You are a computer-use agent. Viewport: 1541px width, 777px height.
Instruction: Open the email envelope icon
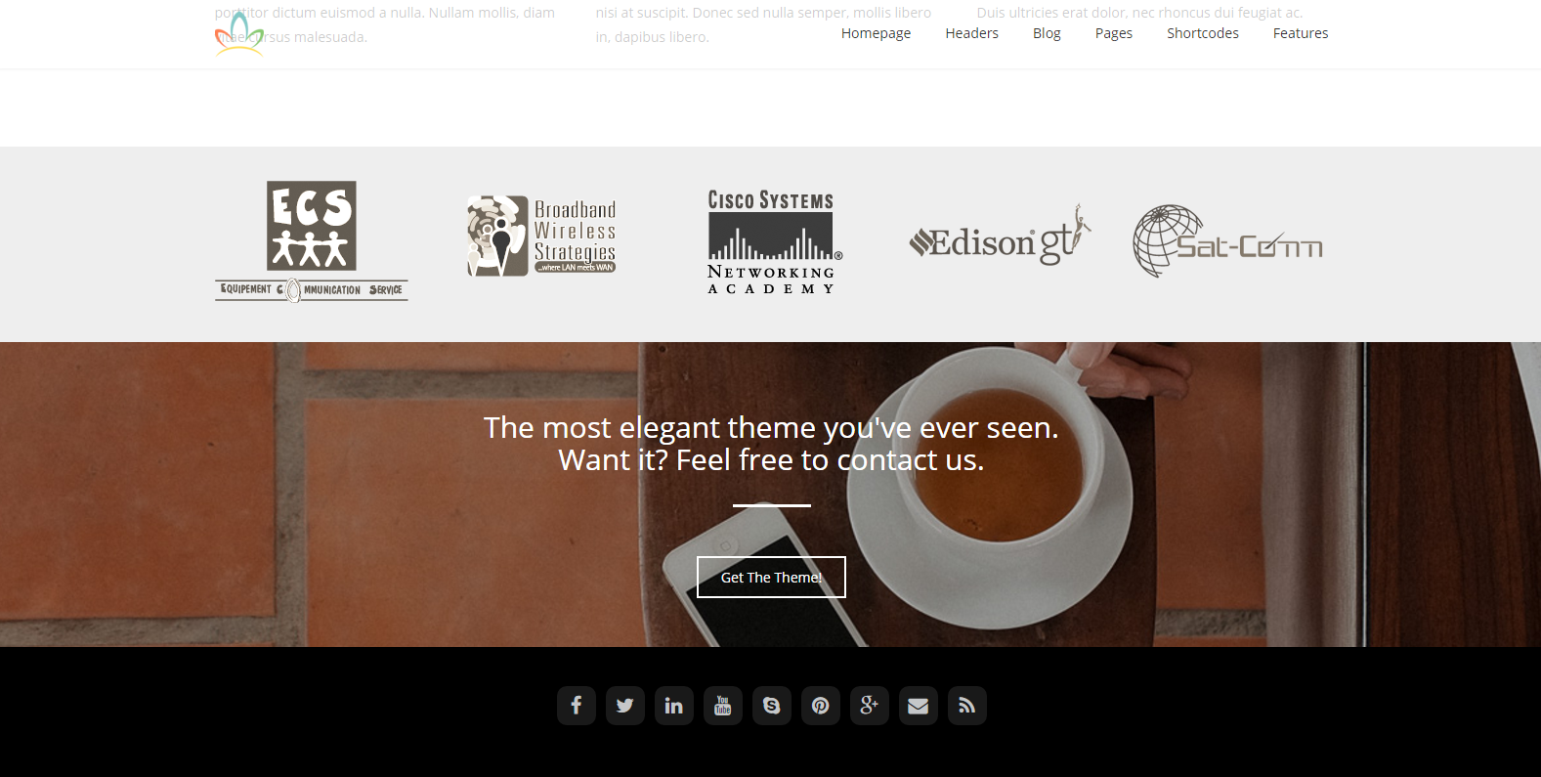click(x=919, y=706)
